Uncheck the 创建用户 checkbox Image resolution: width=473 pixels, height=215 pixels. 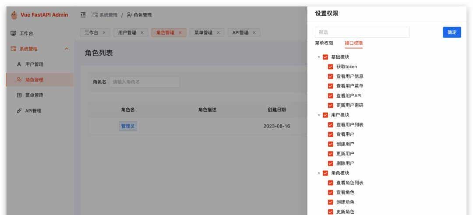point(331,144)
